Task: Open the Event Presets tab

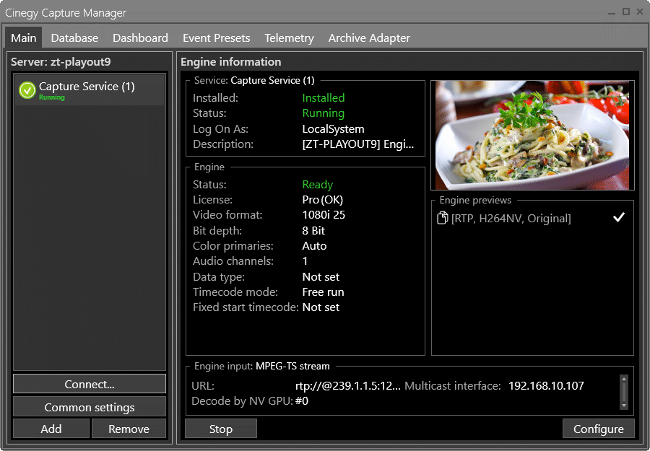Action: 216,38
